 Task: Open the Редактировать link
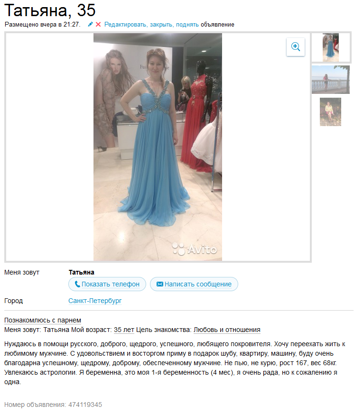pyautogui.click(x=125, y=25)
